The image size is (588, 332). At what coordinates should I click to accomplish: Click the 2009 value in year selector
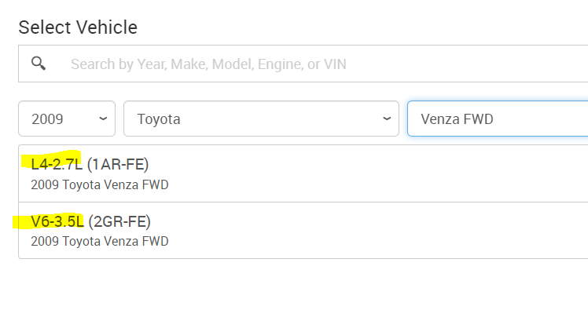(47, 119)
